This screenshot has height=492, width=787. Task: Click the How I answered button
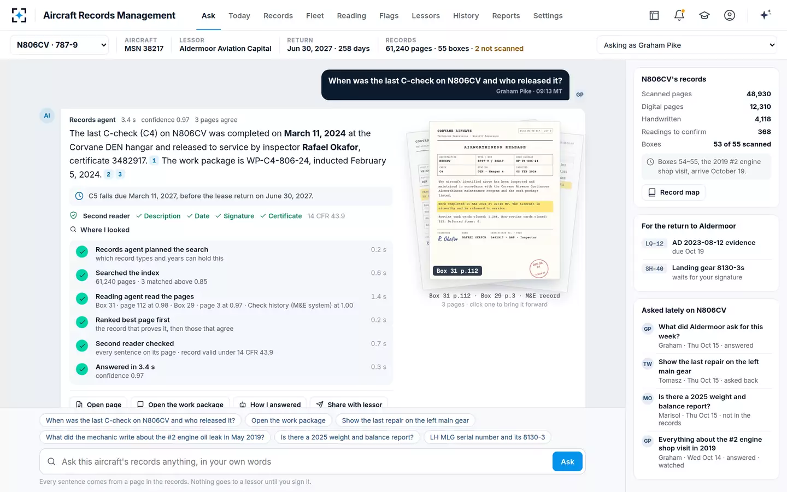pyautogui.click(x=270, y=403)
